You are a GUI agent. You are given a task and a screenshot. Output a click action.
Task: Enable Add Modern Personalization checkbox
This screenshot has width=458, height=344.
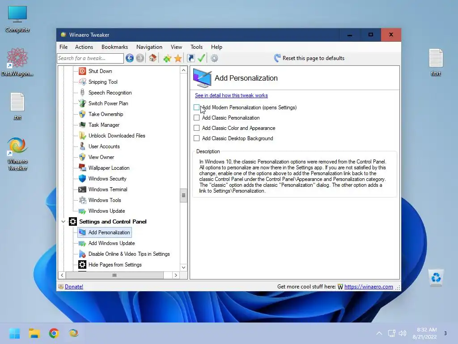197,107
